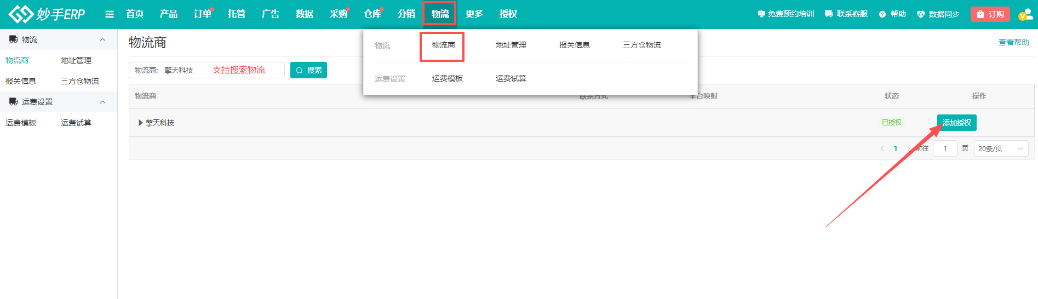Select 运费模板 in the dropdown menu
The image size is (1038, 299).
pos(447,78)
